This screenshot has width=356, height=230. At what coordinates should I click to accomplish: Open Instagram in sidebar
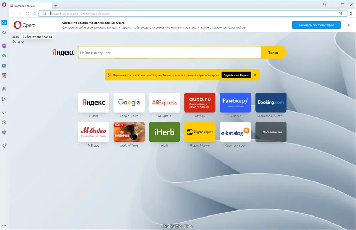(4, 76)
